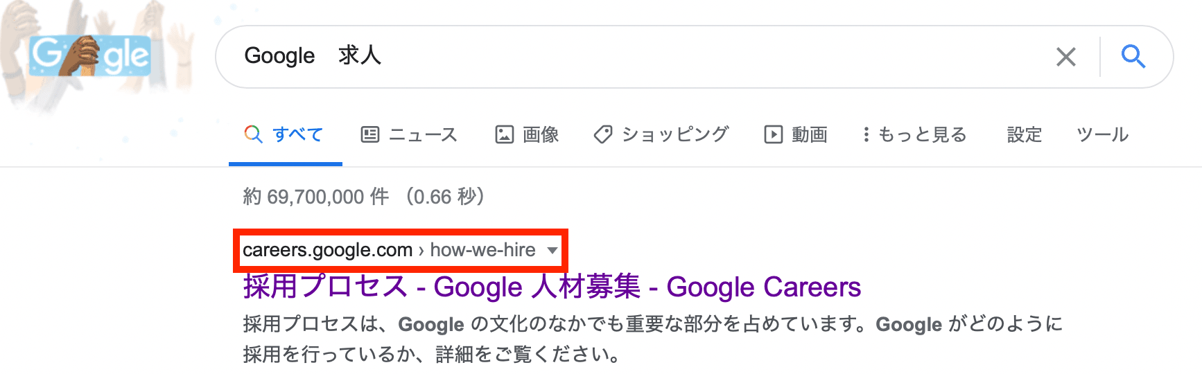This screenshot has height=374, width=1202.
Task: Clear the search query with the X icon
Action: tap(1065, 57)
